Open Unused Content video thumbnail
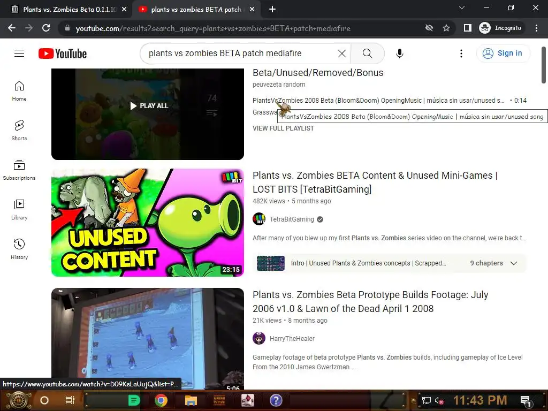This screenshot has height=411, width=548. (148, 223)
